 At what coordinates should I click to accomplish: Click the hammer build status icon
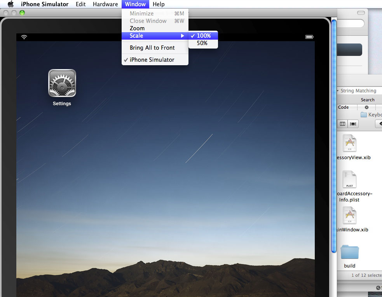(378, 288)
